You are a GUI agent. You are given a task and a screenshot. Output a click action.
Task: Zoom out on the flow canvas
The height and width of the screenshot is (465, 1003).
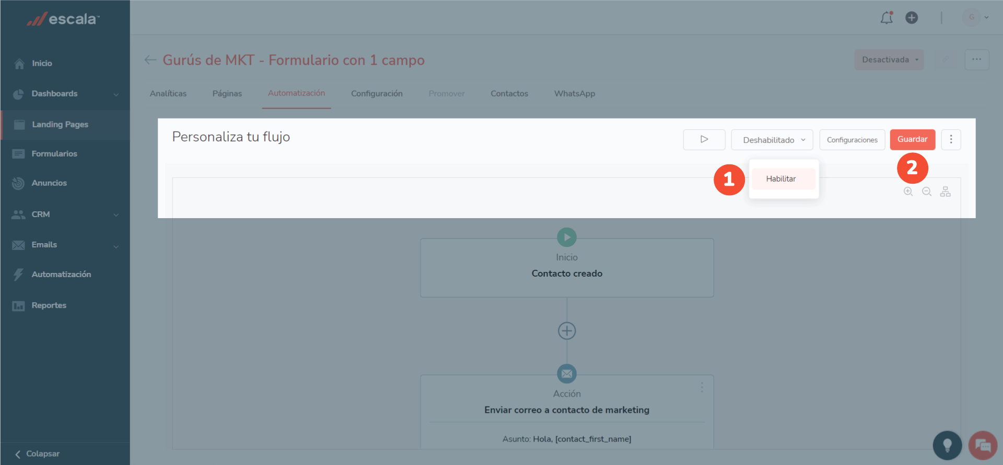(x=927, y=192)
